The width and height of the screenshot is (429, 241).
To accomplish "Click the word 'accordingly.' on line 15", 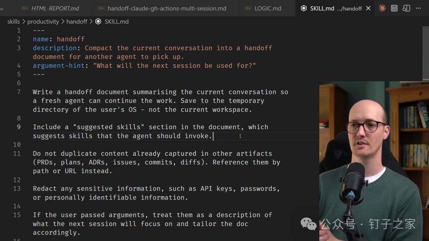I will click(57, 233).
